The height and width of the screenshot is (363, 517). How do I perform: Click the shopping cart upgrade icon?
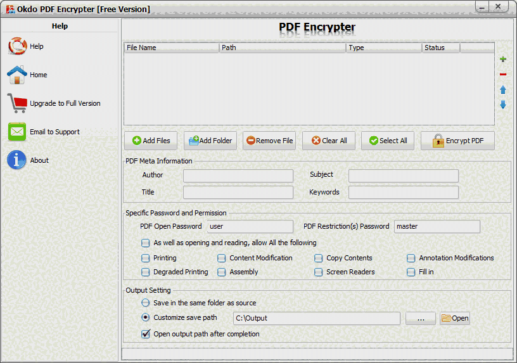17,103
